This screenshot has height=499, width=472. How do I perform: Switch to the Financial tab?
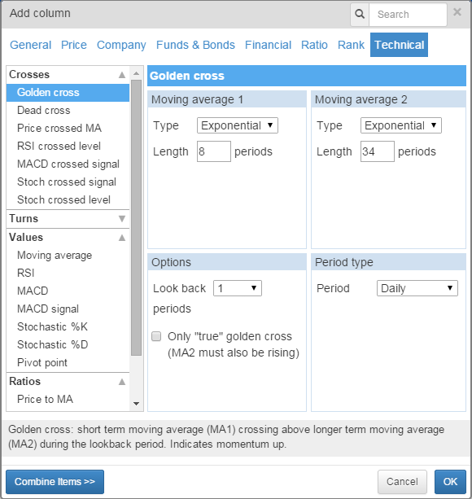click(268, 45)
